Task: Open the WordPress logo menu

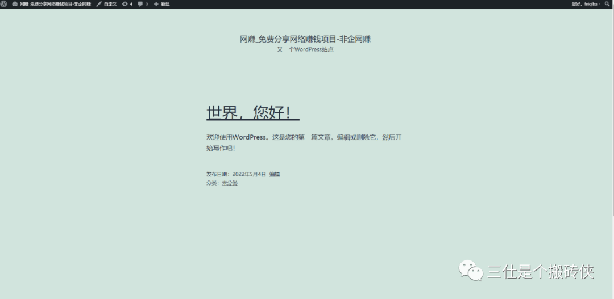Action: click(3, 4)
